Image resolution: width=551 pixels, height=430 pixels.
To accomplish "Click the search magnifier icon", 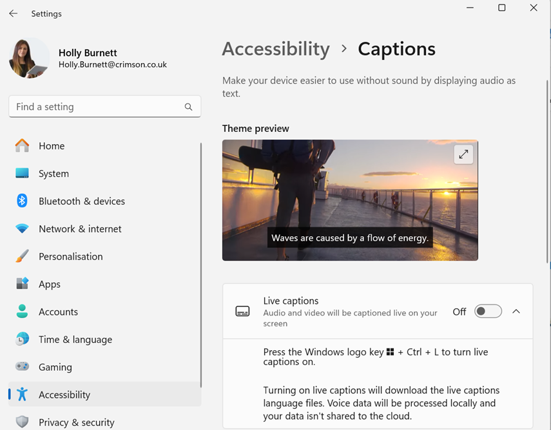I will 188,107.
